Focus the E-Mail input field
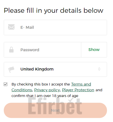 (x=55, y=27)
